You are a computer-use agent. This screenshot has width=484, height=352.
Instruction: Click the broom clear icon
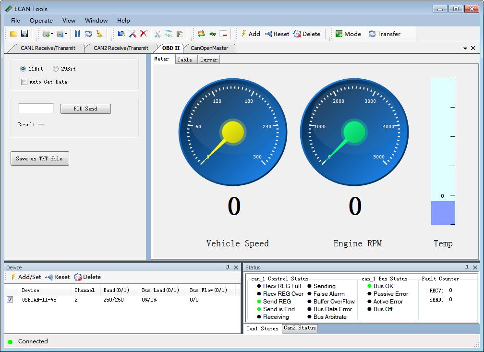(x=99, y=34)
